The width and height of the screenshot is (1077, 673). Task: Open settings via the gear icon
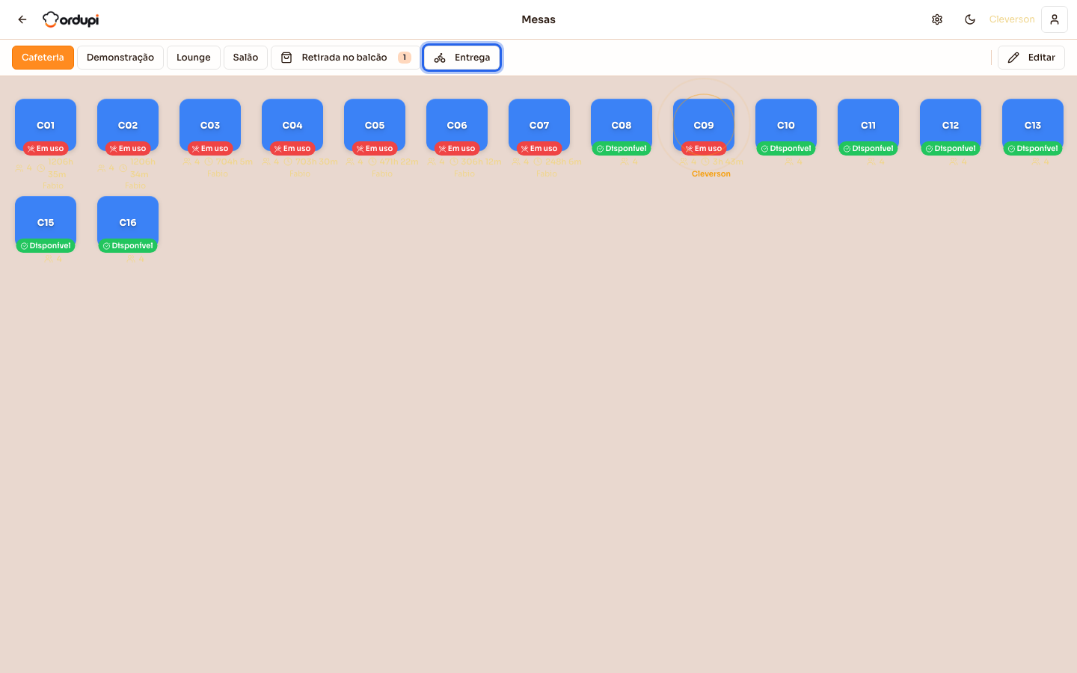point(937,19)
